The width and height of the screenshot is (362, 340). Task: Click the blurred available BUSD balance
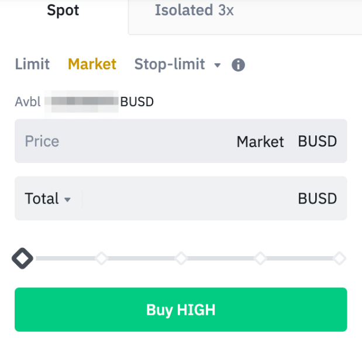pos(82,102)
